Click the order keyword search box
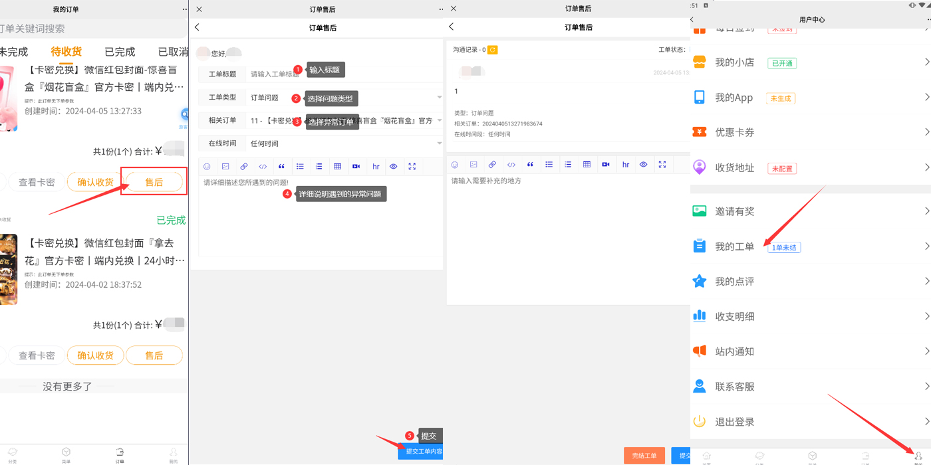 pos(94,29)
